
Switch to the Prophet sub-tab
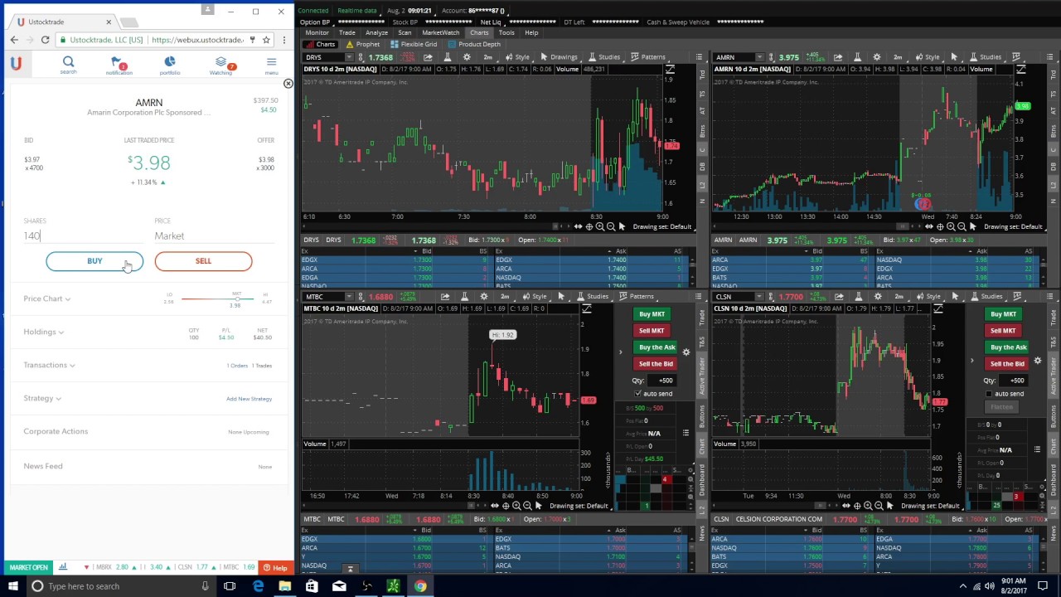pyautogui.click(x=363, y=44)
